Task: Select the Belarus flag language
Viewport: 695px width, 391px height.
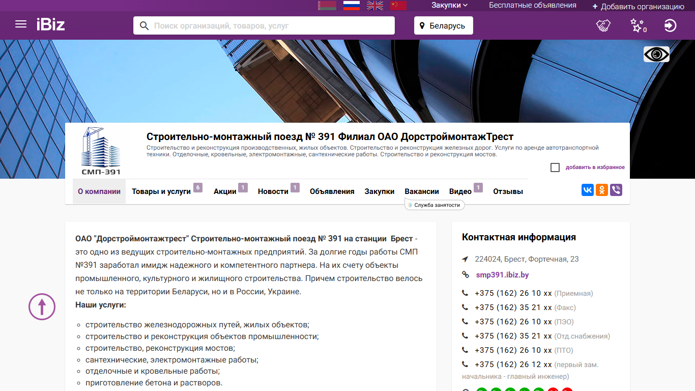Action: pos(327,5)
